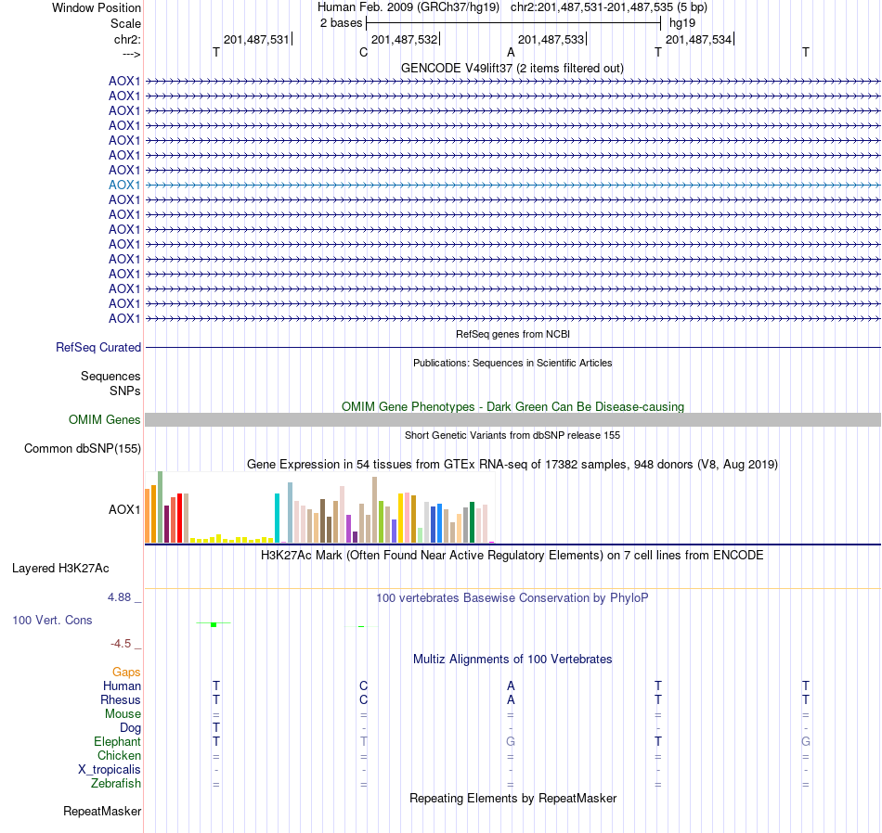Click the Scale label in the ruler

coord(125,23)
